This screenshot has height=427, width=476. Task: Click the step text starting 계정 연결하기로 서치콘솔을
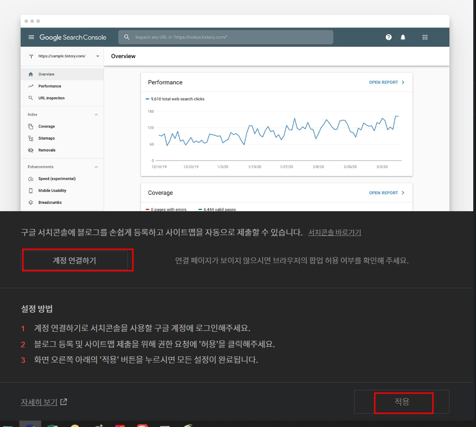[142, 328]
